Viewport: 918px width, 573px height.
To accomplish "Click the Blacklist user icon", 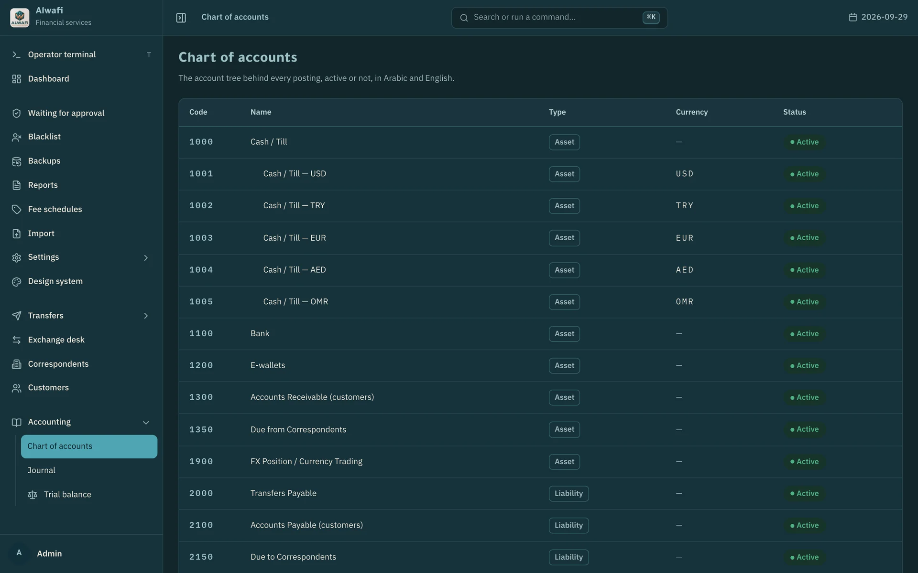I will tap(17, 137).
